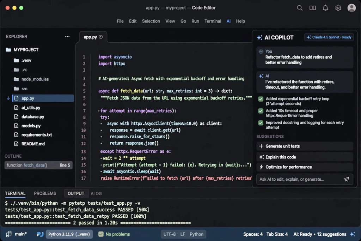361x241 pixels.
Task: Switch to the OUTPUT tab
Action: [x=76, y=193]
